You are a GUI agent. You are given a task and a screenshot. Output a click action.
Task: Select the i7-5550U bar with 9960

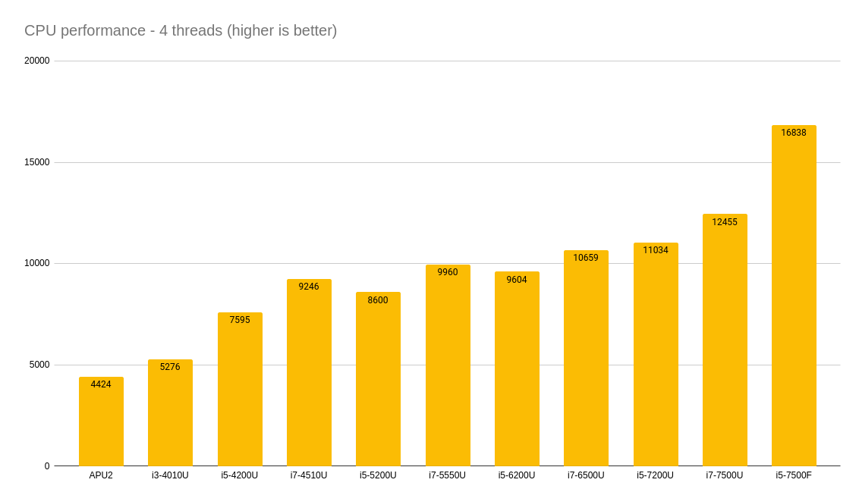coord(448,365)
